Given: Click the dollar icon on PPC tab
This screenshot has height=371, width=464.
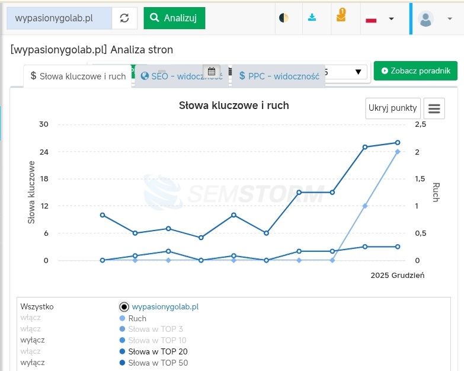Looking at the screenshot, I should pos(242,76).
